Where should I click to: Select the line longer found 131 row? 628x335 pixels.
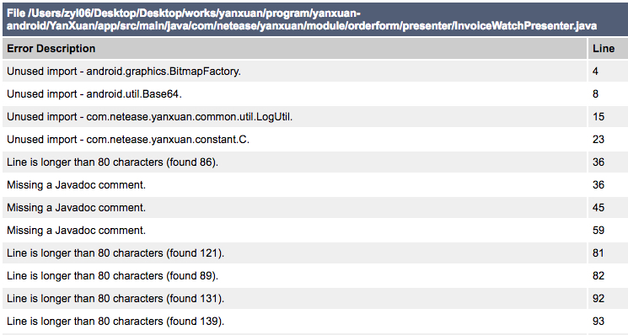(x=315, y=299)
